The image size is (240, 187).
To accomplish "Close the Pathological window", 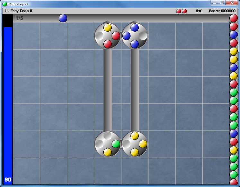I will pos(232,3).
